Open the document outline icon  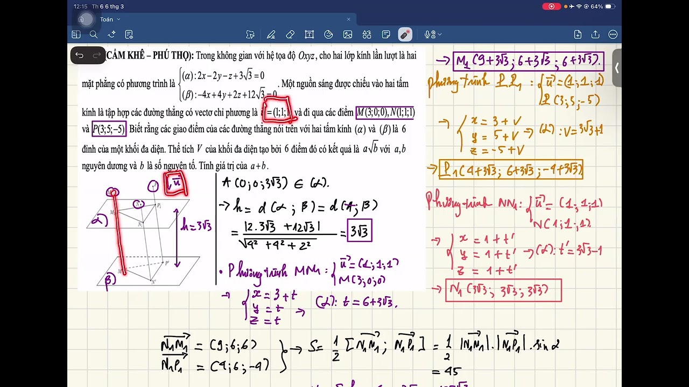tap(129, 34)
